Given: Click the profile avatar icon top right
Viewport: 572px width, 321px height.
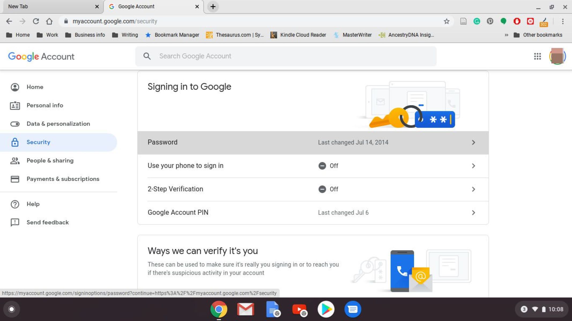Looking at the screenshot, I should coord(558,56).
